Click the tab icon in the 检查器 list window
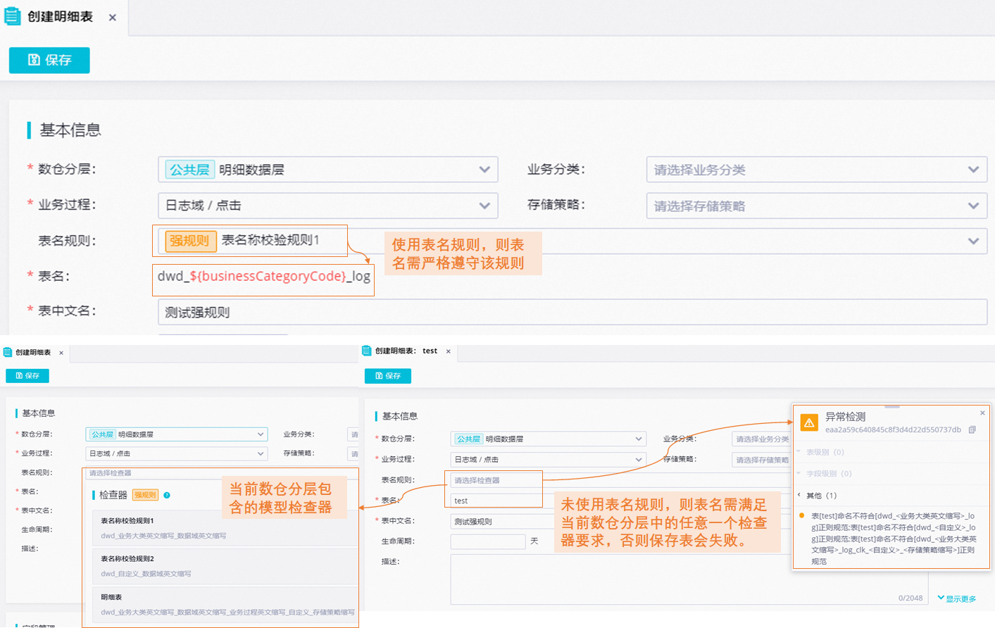The width and height of the screenshot is (995, 628). [x=8, y=352]
